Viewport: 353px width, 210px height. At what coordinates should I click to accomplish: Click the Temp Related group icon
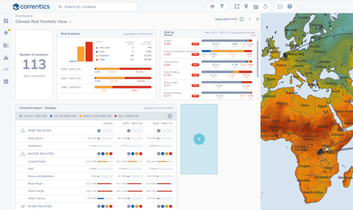[x=22, y=131]
